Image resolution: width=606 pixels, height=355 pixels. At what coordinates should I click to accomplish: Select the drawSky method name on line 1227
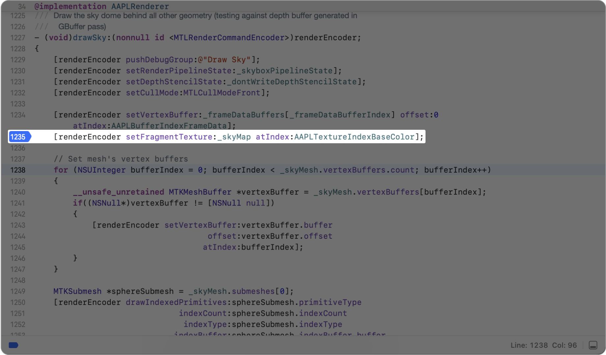(90, 38)
